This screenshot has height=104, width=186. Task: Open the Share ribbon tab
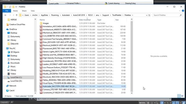click(24, 11)
